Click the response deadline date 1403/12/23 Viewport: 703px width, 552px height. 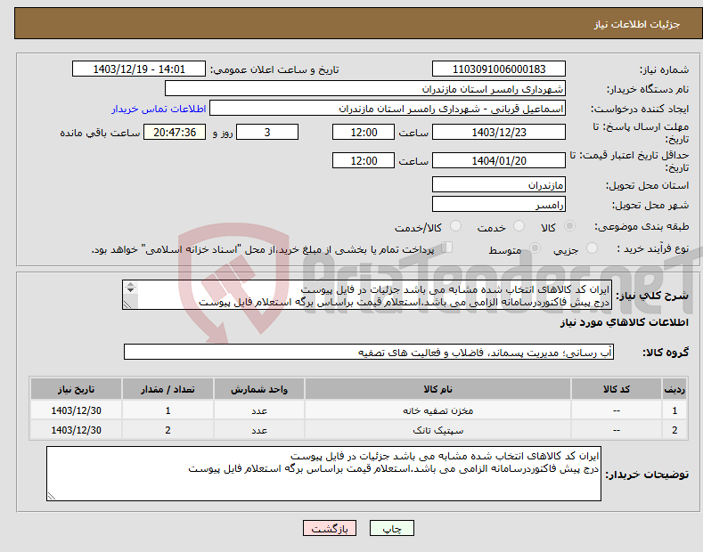(x=499, y=132)
